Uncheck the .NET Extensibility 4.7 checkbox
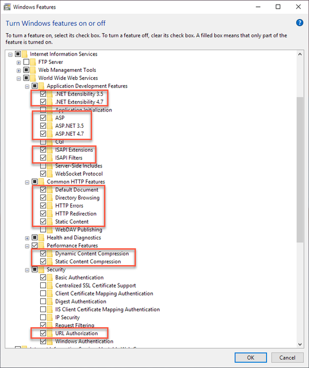 click(43, 102)
